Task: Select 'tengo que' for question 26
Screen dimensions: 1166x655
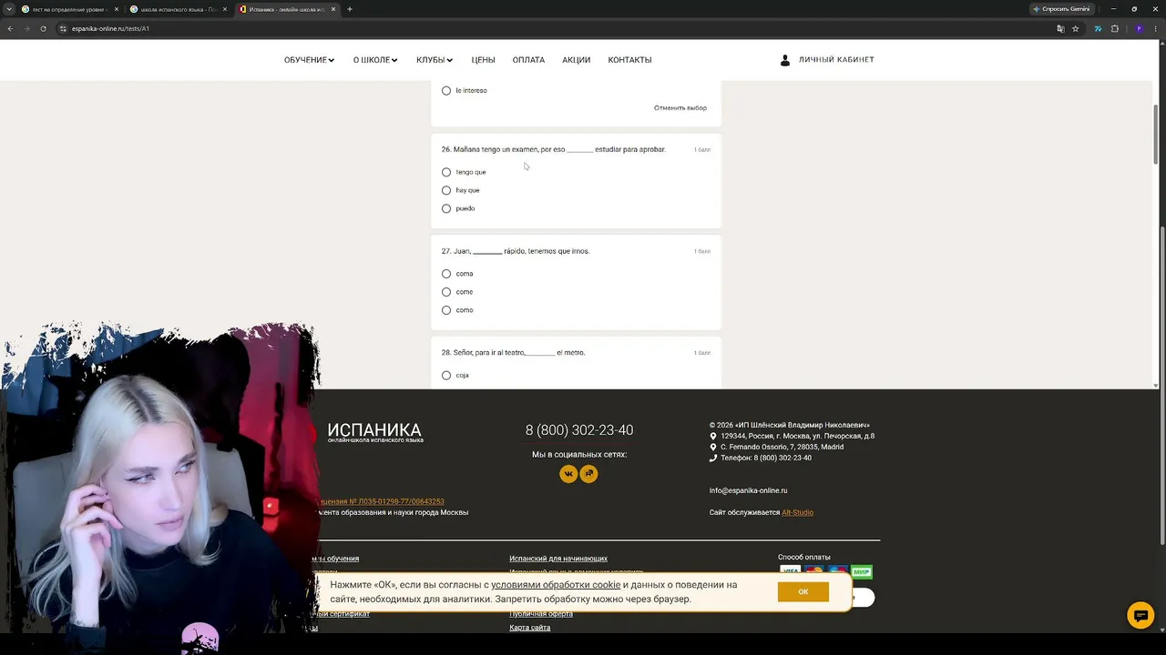Action: pyautogui.click(x=446, y=172)
